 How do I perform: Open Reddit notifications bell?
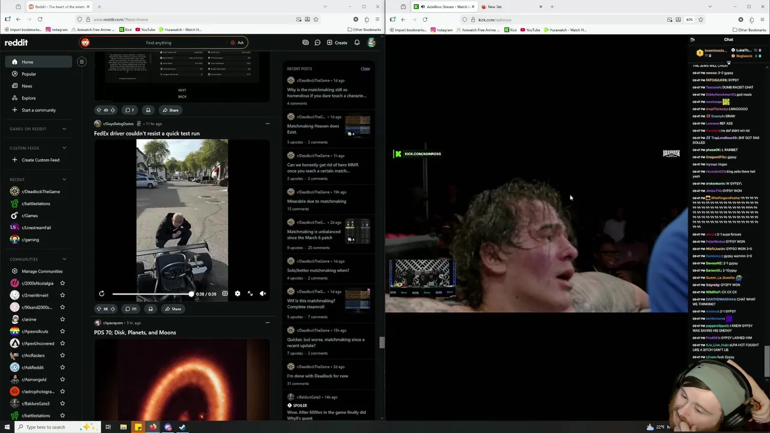[357, 43]
